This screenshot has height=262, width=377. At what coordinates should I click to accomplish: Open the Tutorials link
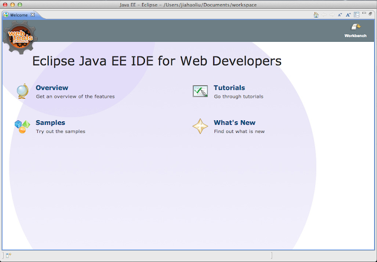coord(229,88)
